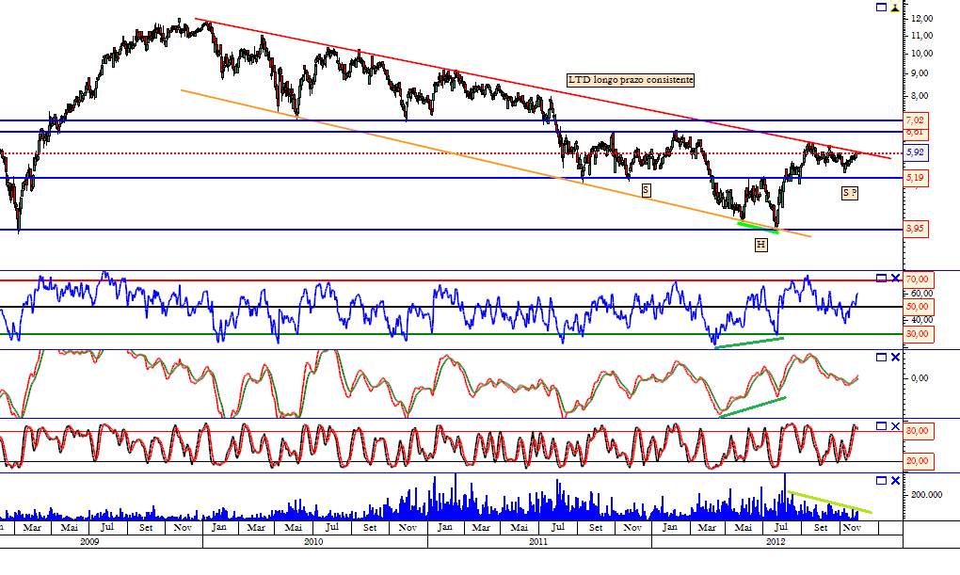Close the volume histogram pane
This screenshot has width=960, height=575.
[895, 481]
